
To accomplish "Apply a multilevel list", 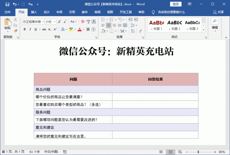I will click(x=120, y=20).
